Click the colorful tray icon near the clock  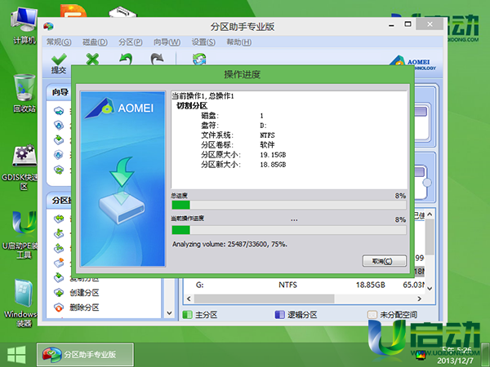(421, 355)
